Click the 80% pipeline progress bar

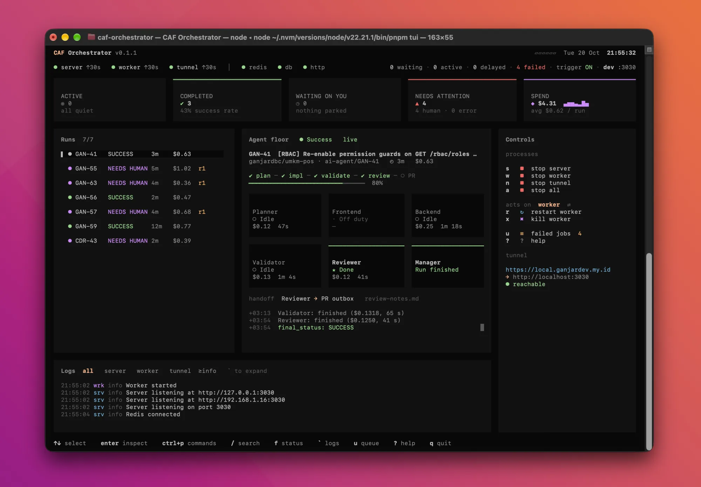(307, 183)
